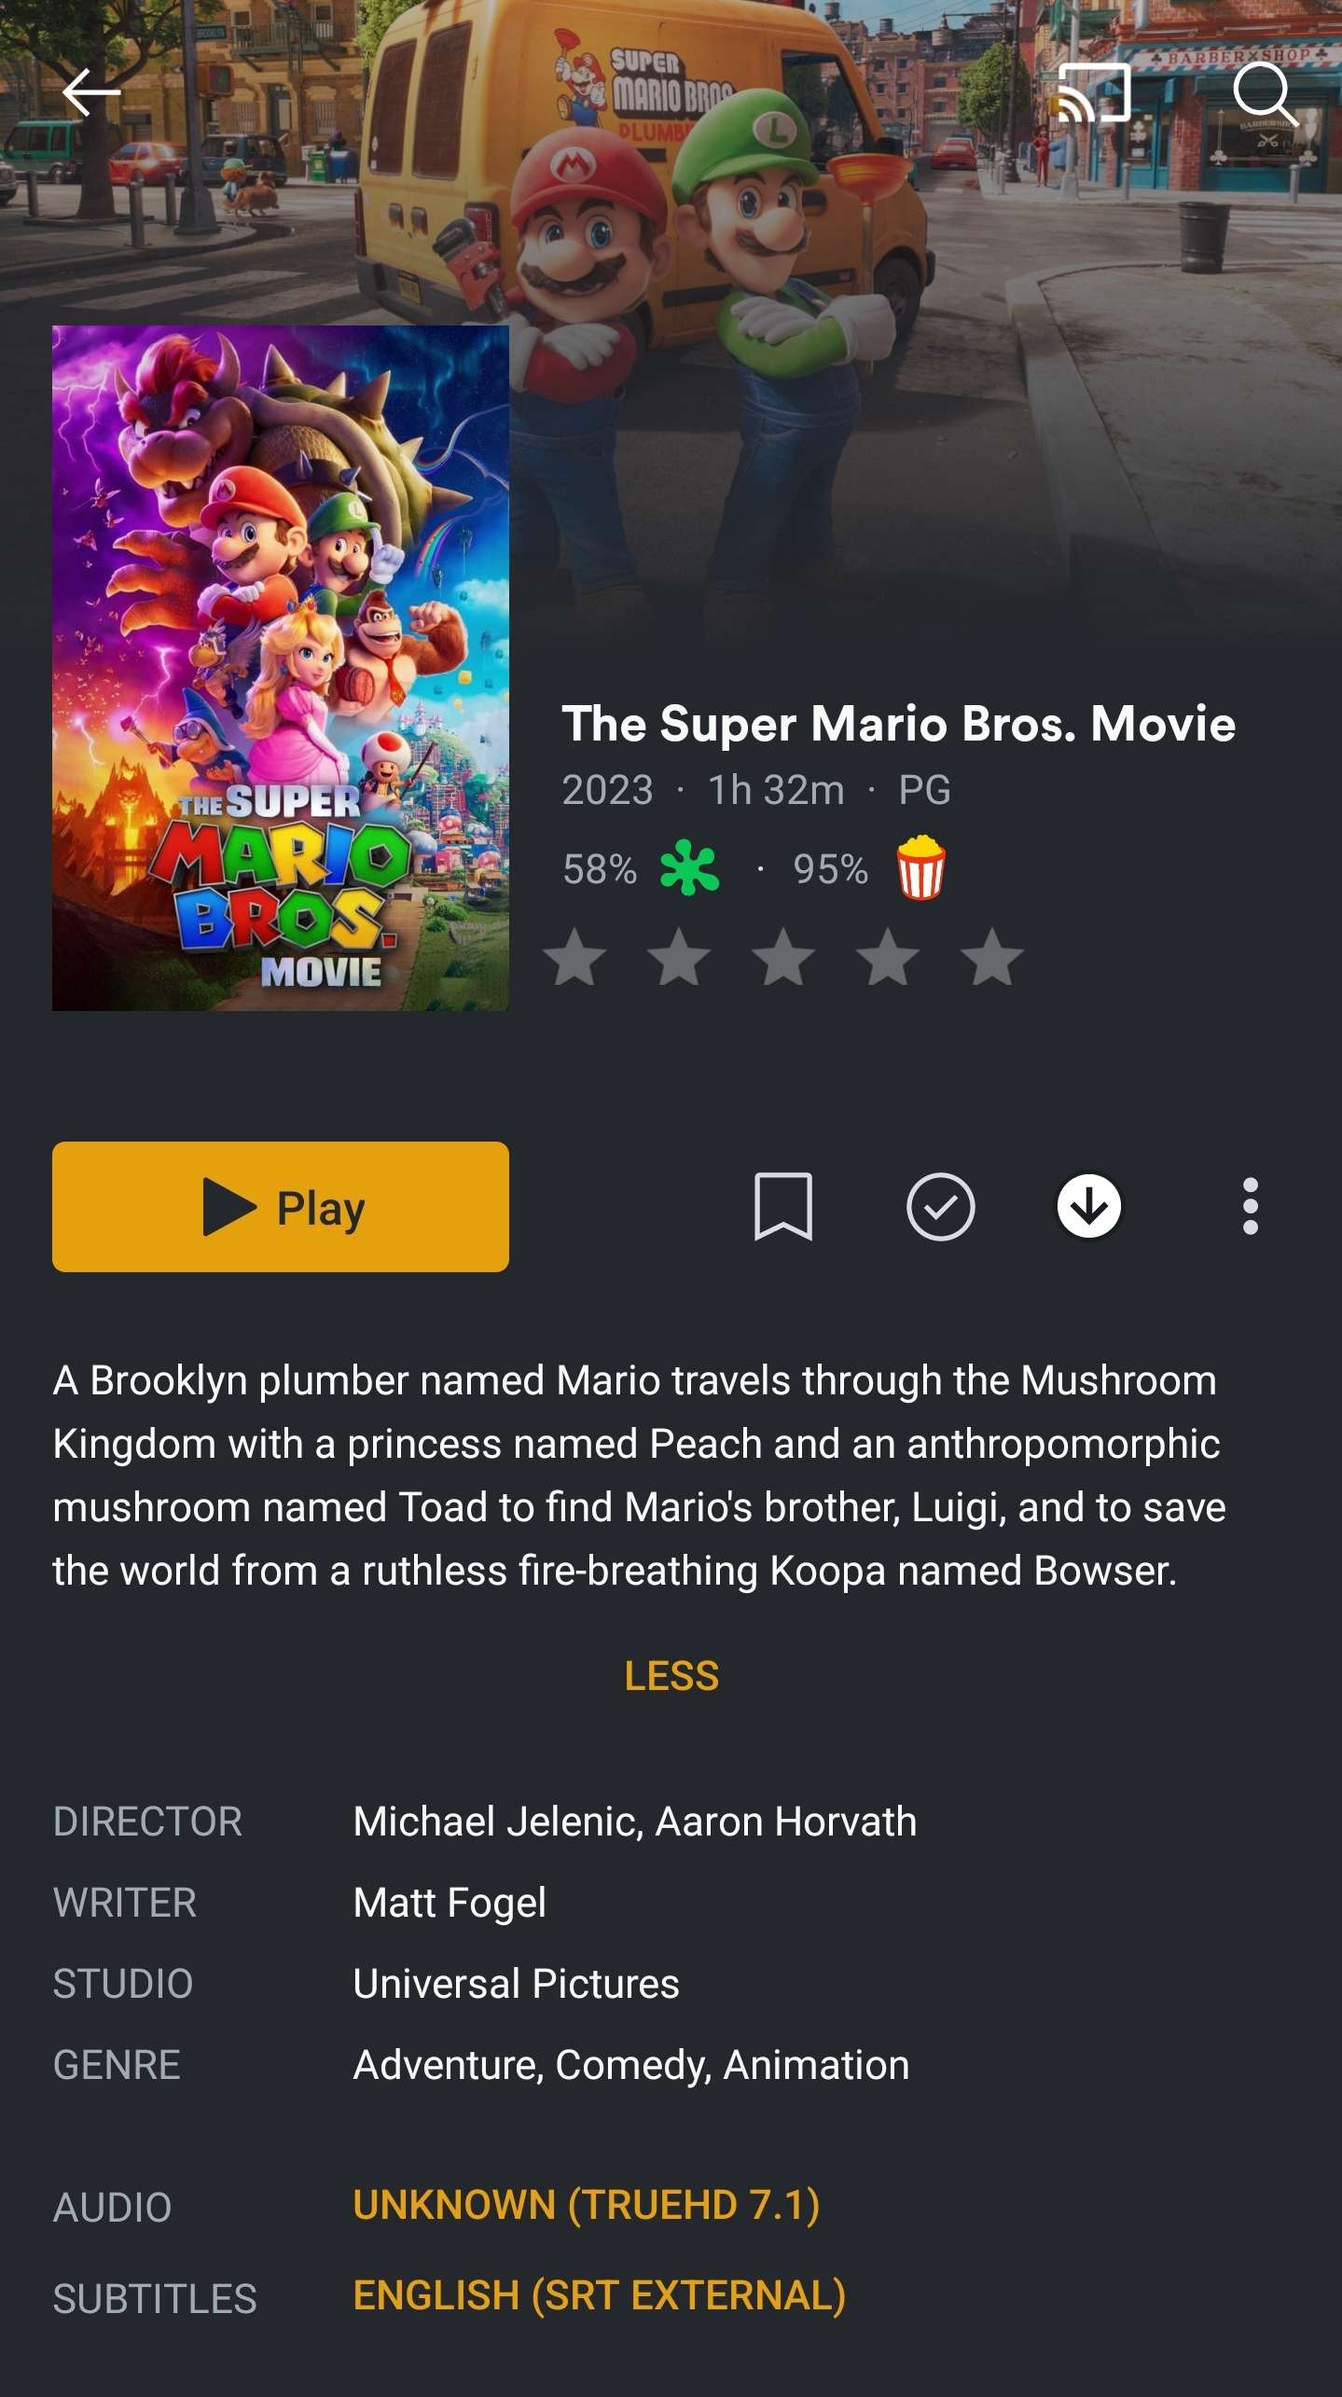Tap the popcorn audience score icon
The height and width of the screenshot is (2397, 1342).
tap(920, 867)
